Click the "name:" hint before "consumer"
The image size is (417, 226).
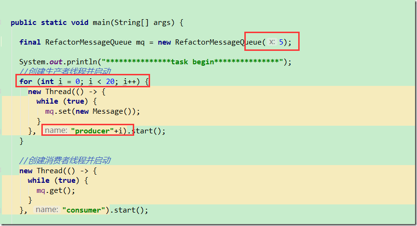coord(47,210)
